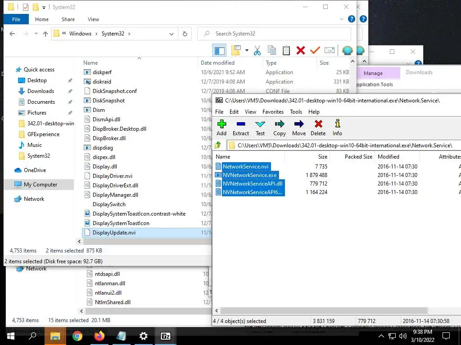Open the Quick Access Toolbar customize dropdown
The height and width of the screenshot is (345, 461).
44,7
